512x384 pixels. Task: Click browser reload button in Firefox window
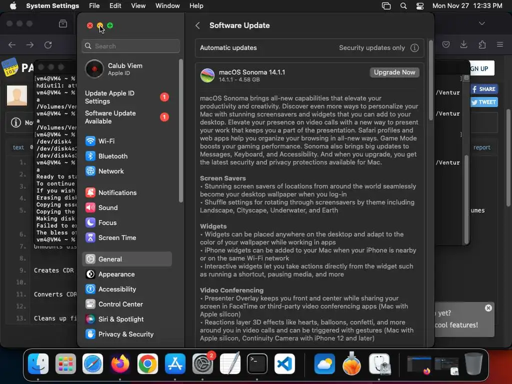48,44
